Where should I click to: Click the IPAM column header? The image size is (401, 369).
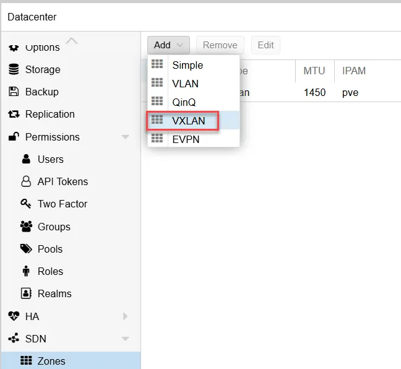(368, 71)
